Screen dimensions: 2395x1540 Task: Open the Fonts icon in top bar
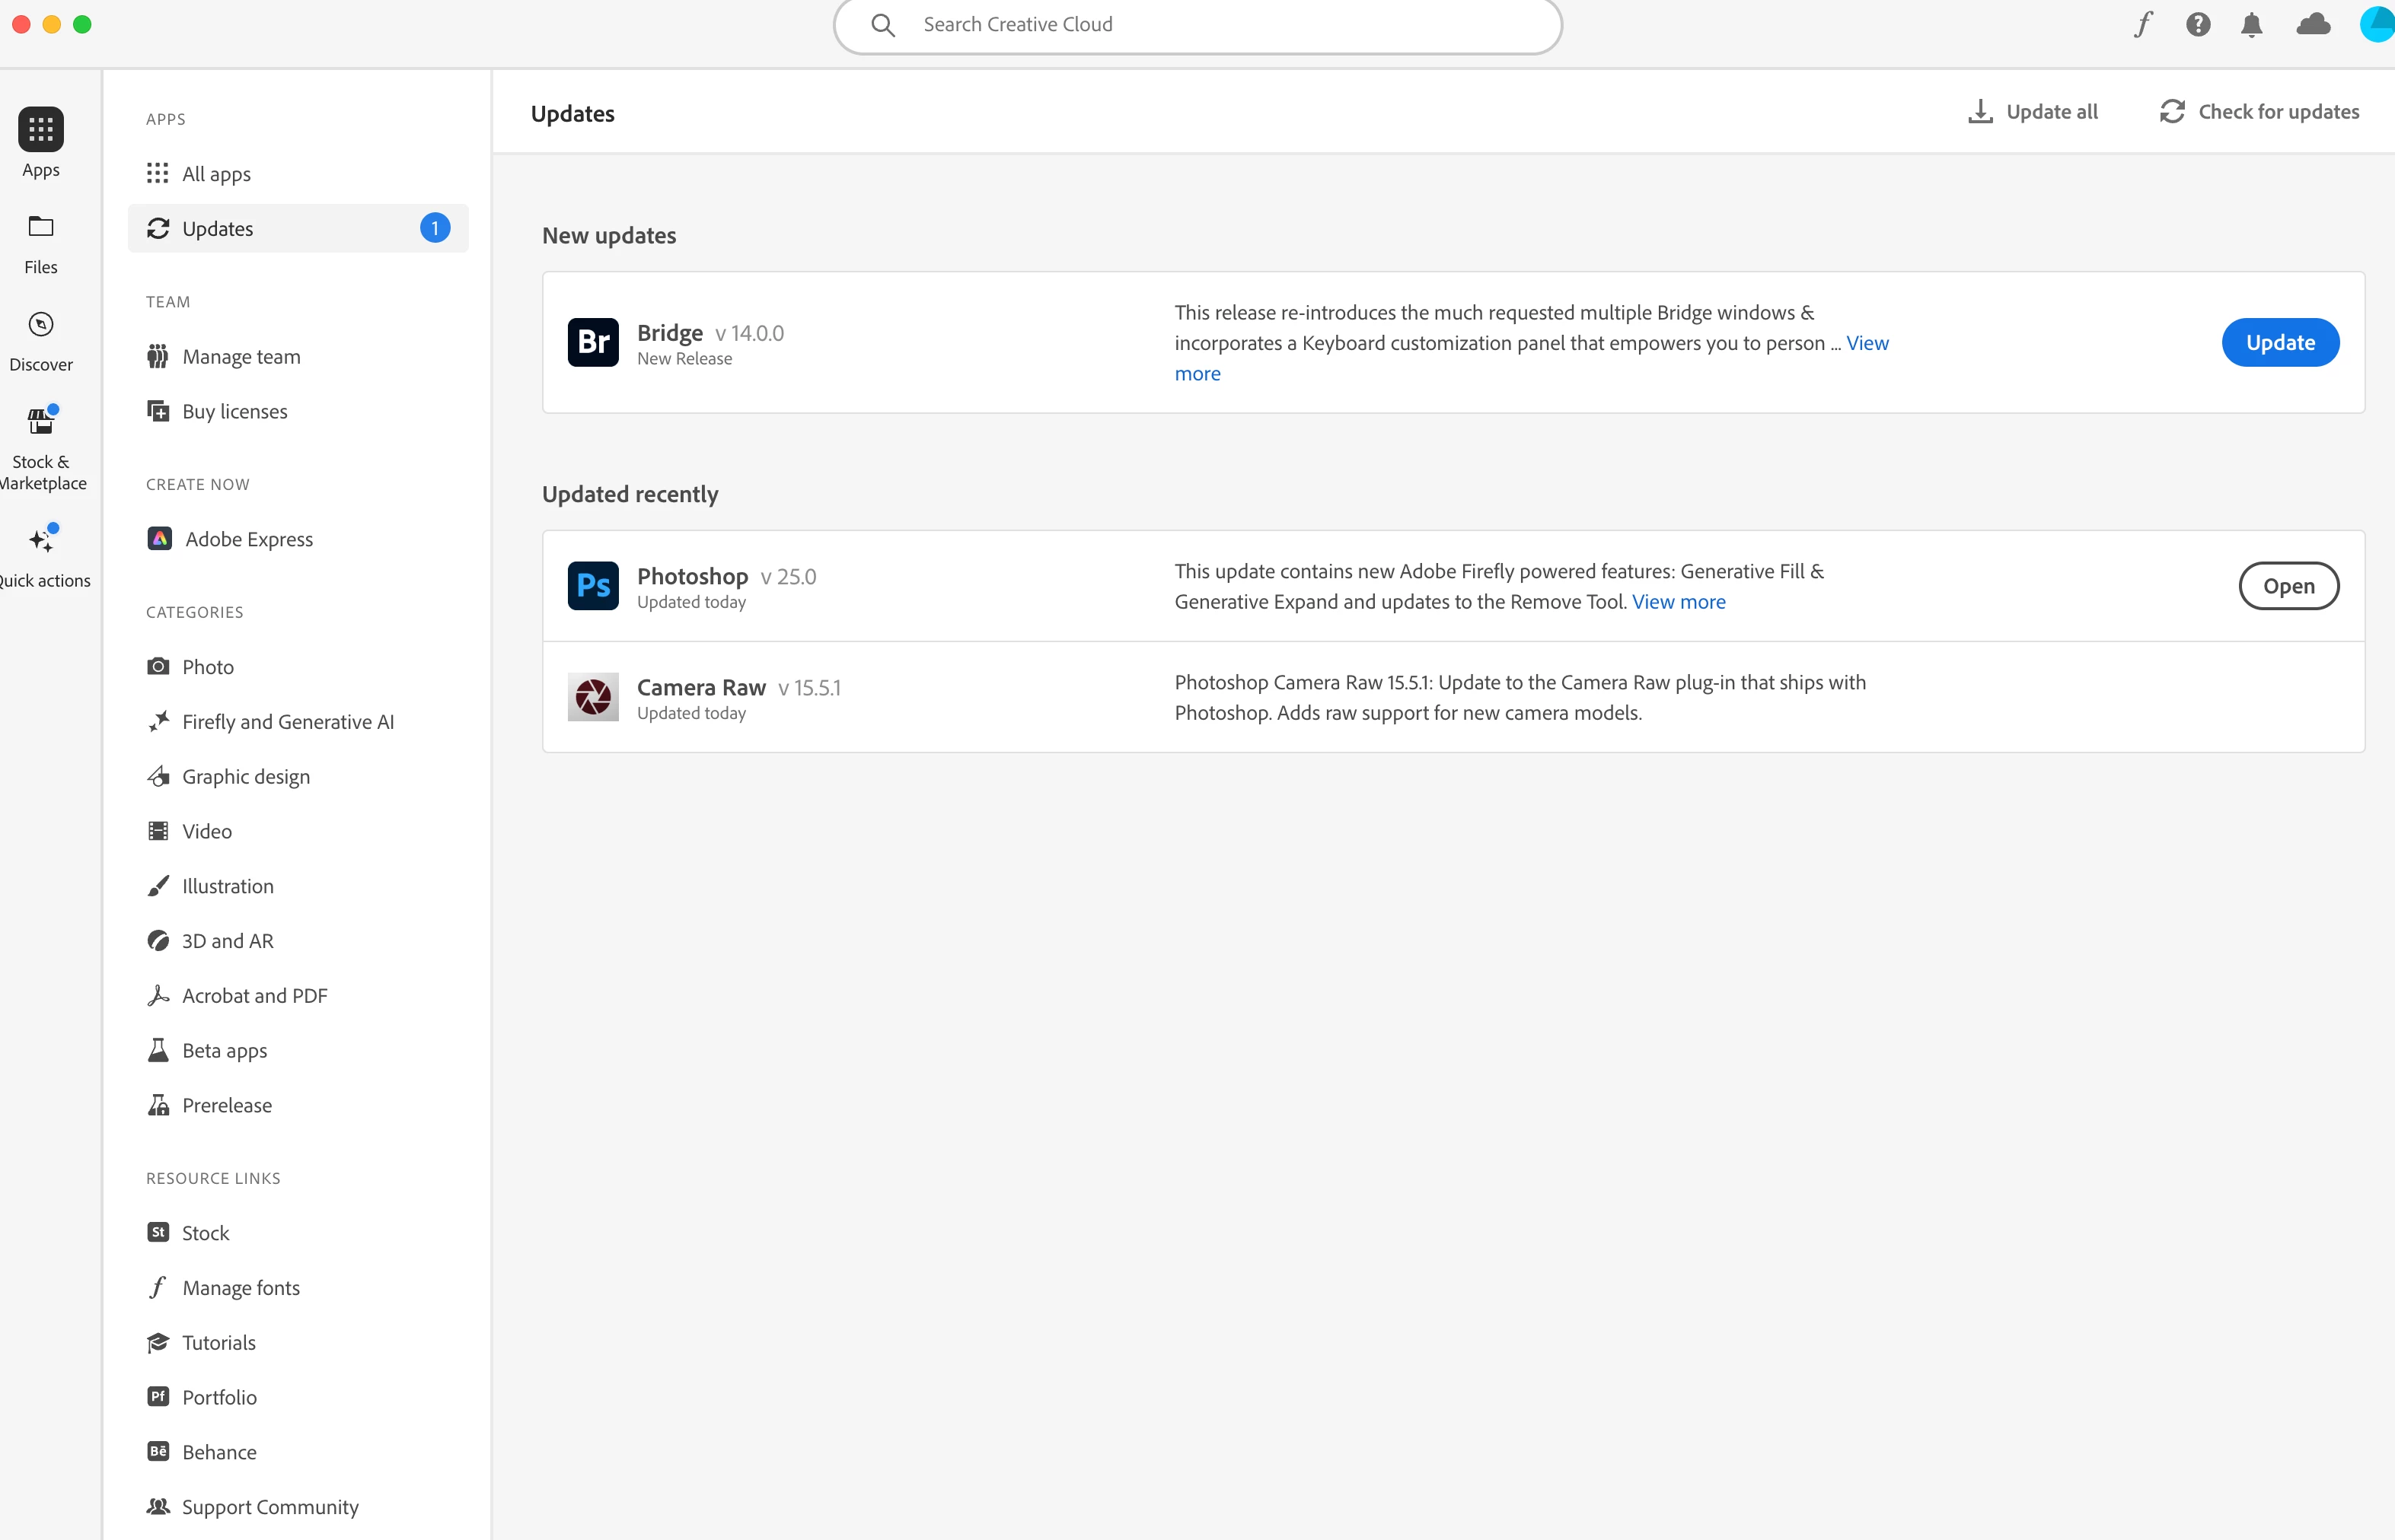[x=2142, y=24]
